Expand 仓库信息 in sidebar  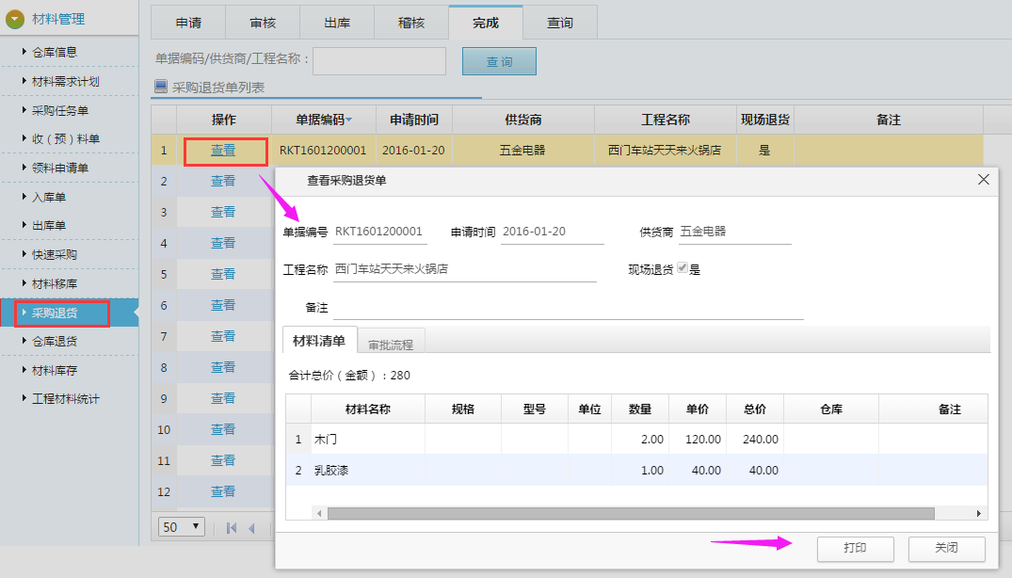[54, 53]
